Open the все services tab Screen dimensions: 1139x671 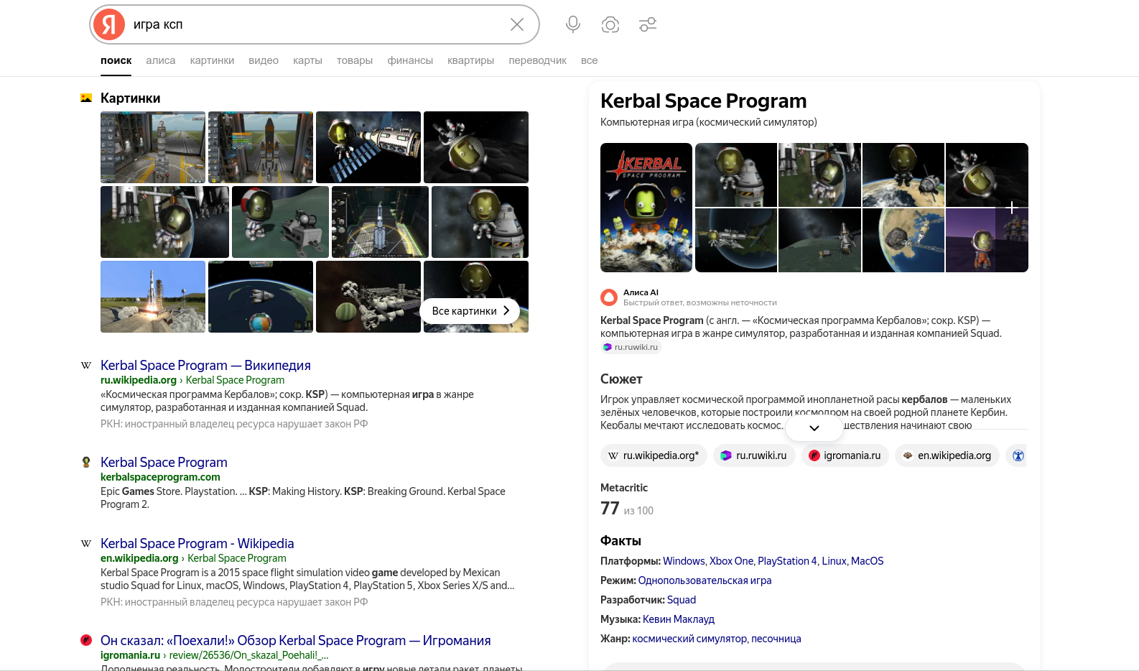tap(589, 60)
